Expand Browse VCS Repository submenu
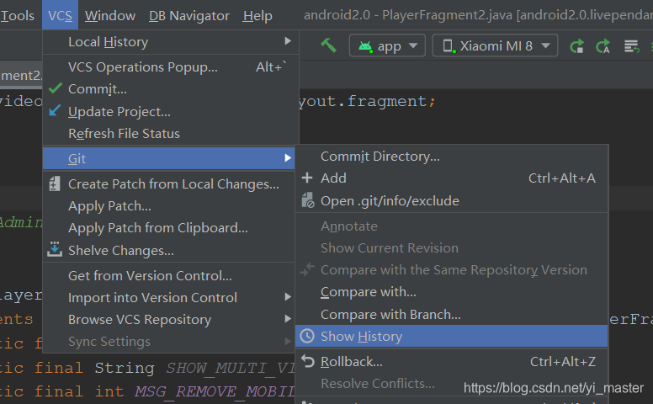 coord(168,320)
